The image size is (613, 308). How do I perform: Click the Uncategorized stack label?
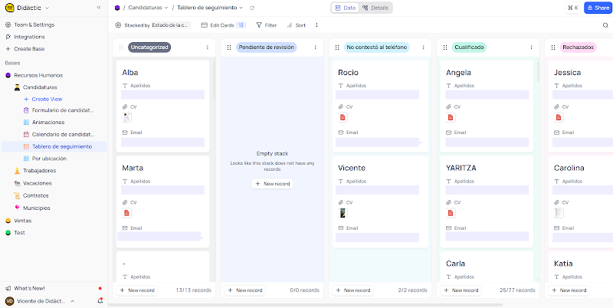pos(149,48)
